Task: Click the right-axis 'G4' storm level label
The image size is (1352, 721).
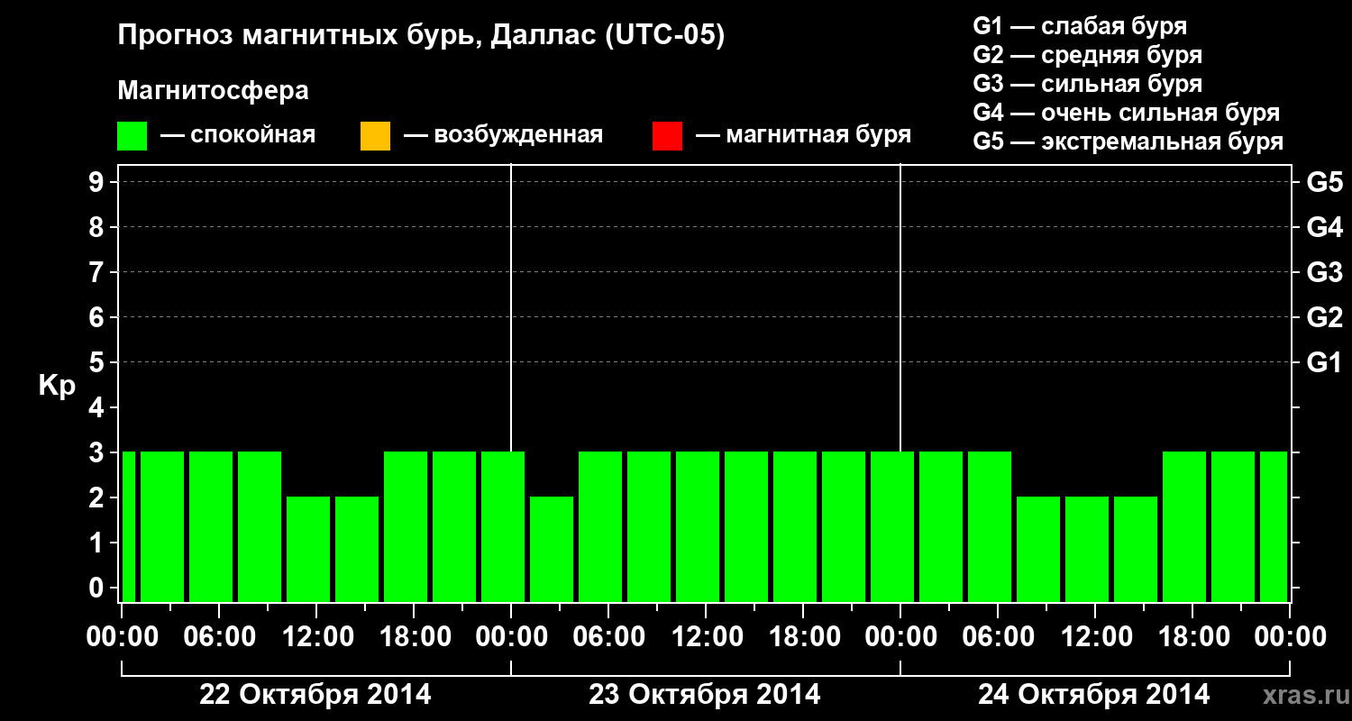Action: click(1325, 227)
